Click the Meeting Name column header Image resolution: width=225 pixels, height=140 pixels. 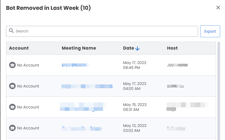[79, 48]
